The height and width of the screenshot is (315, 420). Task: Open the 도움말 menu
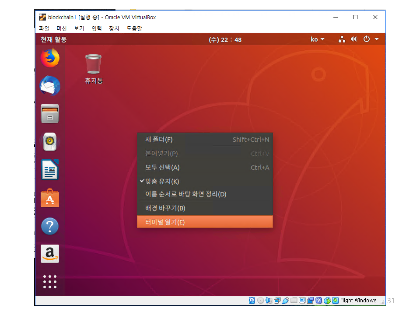[x=134, y=28]
